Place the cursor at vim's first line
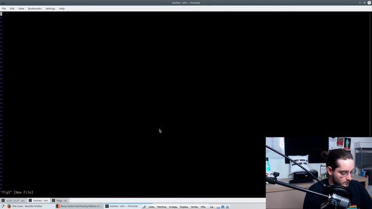This screenshot has width=372, height=209. pos(1,14)
